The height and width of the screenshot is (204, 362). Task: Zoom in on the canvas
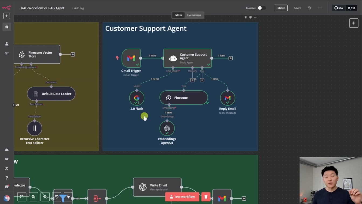(33, 197)
